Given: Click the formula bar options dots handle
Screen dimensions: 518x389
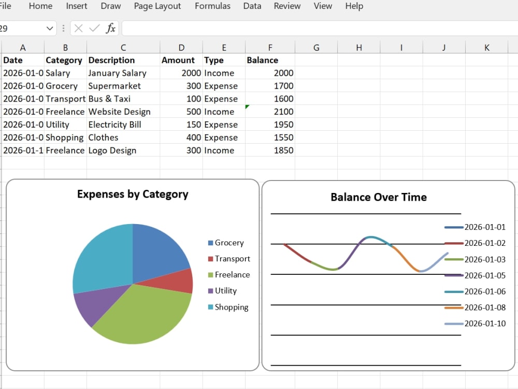Looking at the screenshot, I should (63, 29).
